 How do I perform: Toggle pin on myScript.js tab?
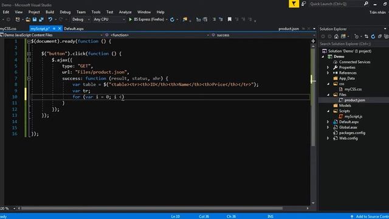coord(54,29)
